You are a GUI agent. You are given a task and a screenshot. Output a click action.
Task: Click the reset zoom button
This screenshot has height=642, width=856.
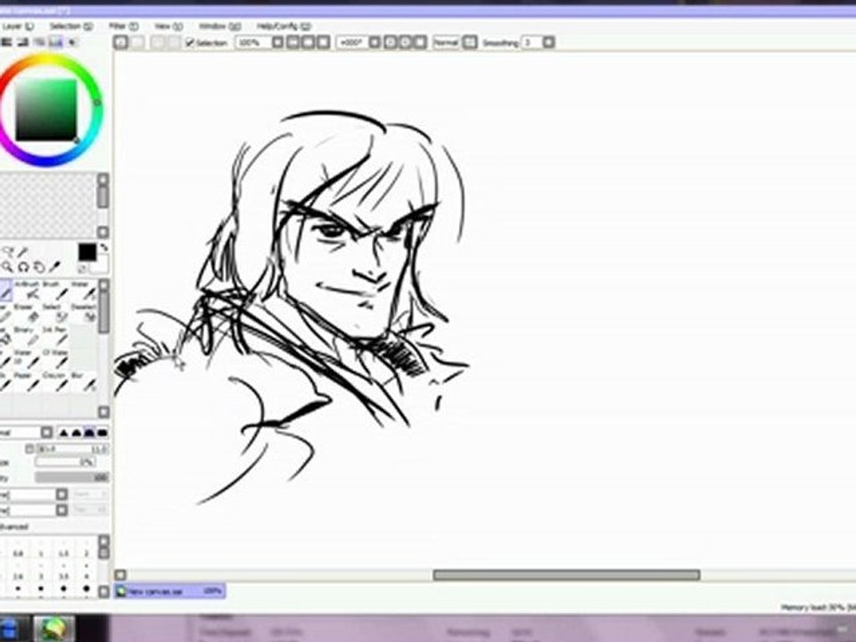click(324, 42)
